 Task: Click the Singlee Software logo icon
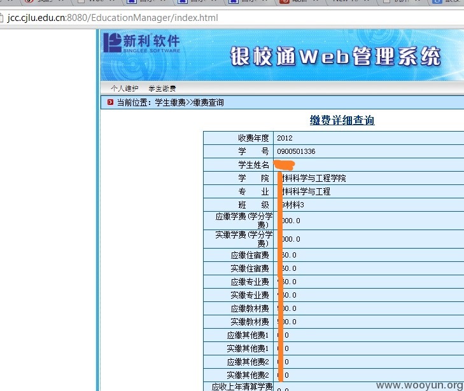[113, 43]
